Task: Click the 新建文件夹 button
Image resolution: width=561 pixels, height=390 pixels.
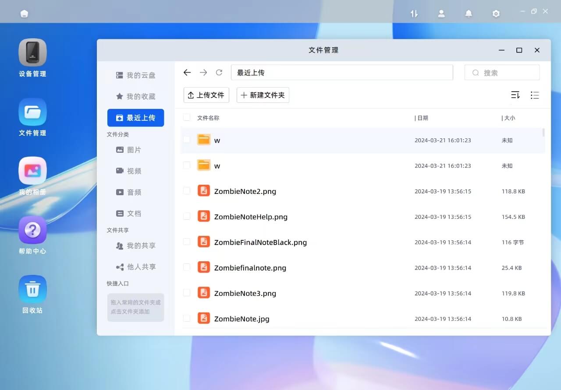Action: [x=263, y=95]
